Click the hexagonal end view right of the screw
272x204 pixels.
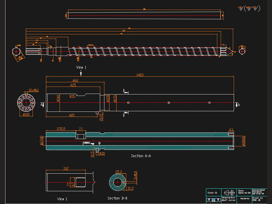[242, 51]
